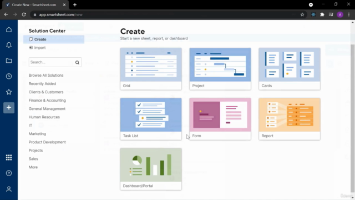Open Recently Added category
The height and width of the screenshot is (200, 355).
[42, 84]
